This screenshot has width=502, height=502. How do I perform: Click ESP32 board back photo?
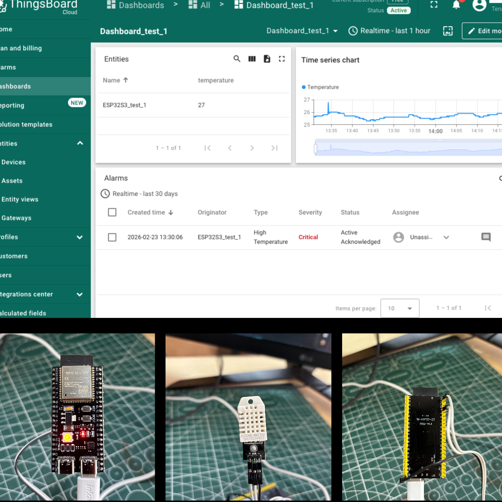[x=422, y=417]
